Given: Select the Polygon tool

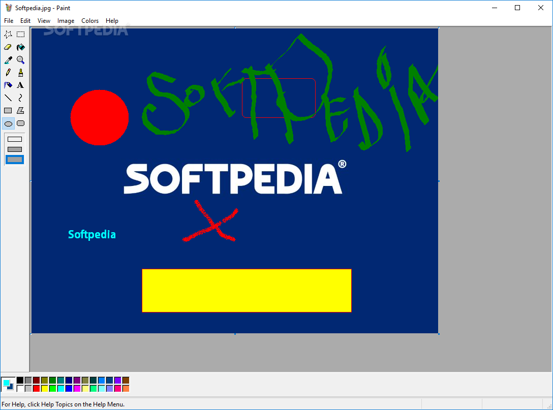Looking at the screenshot, I should (x=21, y=110).
